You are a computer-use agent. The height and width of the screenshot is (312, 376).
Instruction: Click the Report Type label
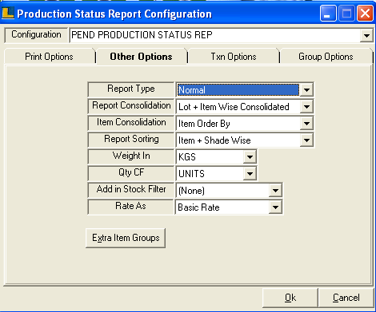131,89
